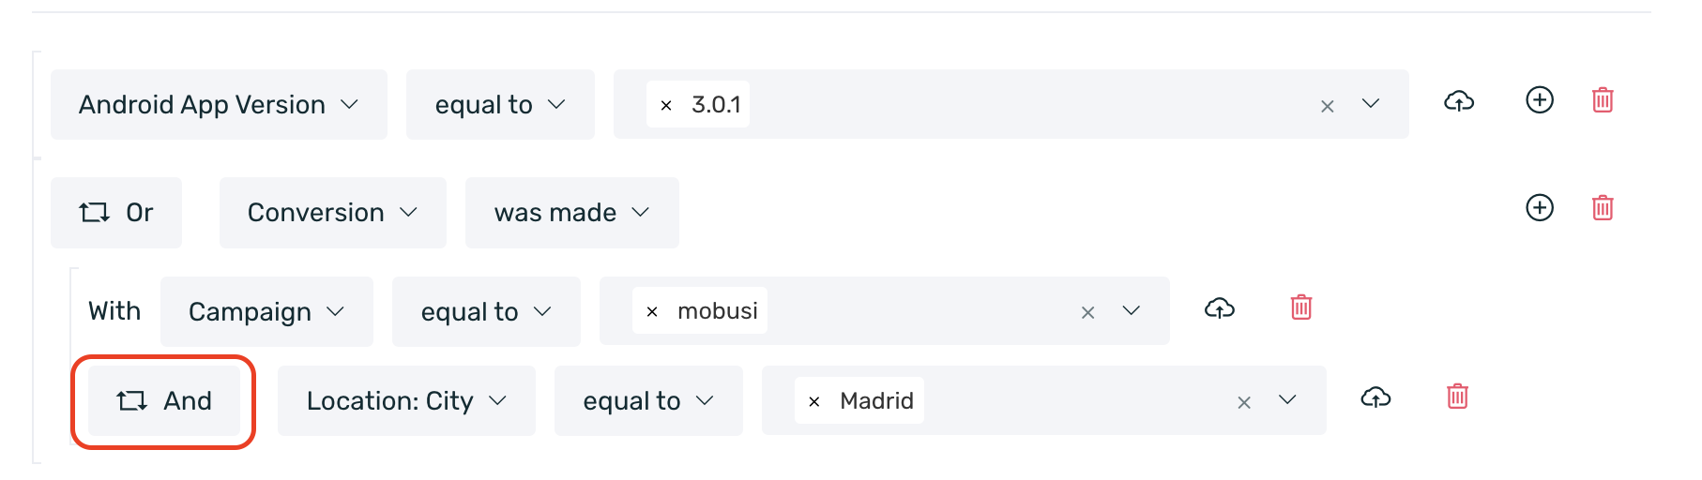Delete the Campaign filter row

(1301, 307)
